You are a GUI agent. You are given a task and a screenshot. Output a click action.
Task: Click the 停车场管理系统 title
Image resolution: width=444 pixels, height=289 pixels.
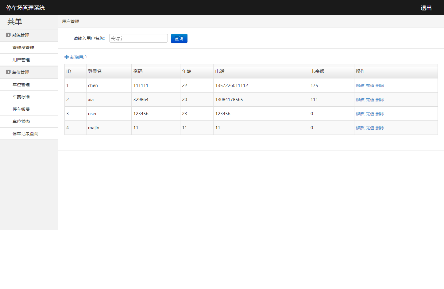click(25, 8)
